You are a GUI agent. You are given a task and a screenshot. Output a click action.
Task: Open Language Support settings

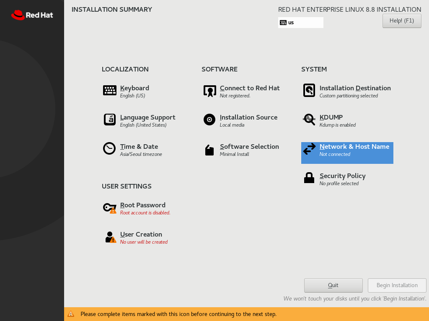tap(148, 117)
